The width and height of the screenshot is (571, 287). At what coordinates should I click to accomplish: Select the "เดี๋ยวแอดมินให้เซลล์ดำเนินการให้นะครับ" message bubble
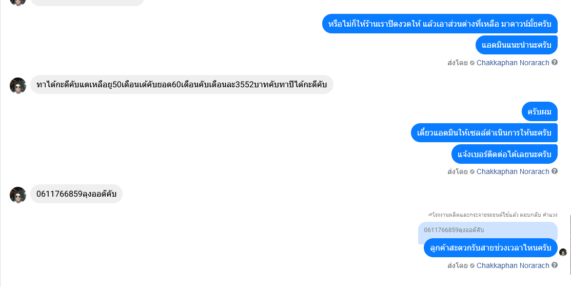(x=484, y=132)
